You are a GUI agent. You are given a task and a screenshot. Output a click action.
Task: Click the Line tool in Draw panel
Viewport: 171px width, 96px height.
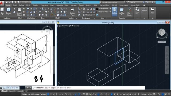click(x=43, y=12)
